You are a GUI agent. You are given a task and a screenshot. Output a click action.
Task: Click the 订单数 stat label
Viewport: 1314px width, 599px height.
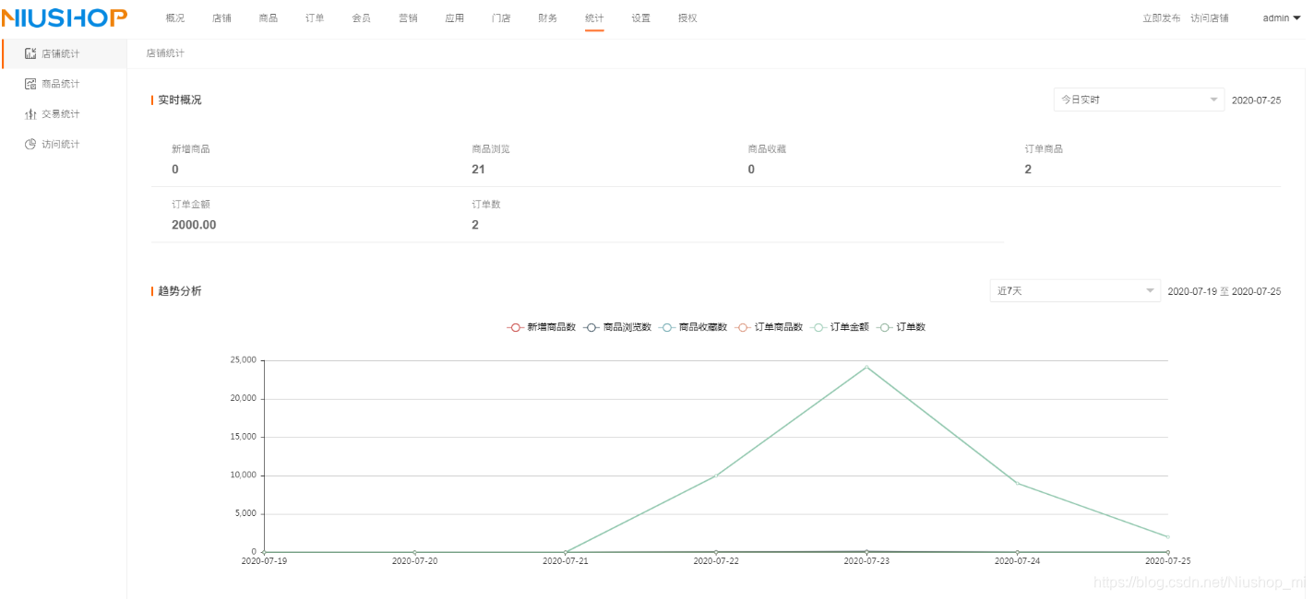coord(486,205)
